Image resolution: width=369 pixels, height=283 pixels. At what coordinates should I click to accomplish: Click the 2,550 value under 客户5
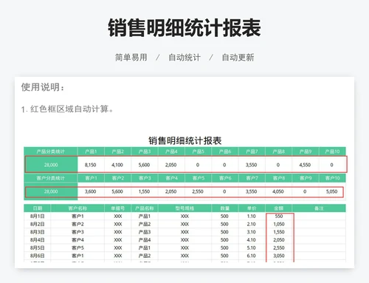[198, 191]
